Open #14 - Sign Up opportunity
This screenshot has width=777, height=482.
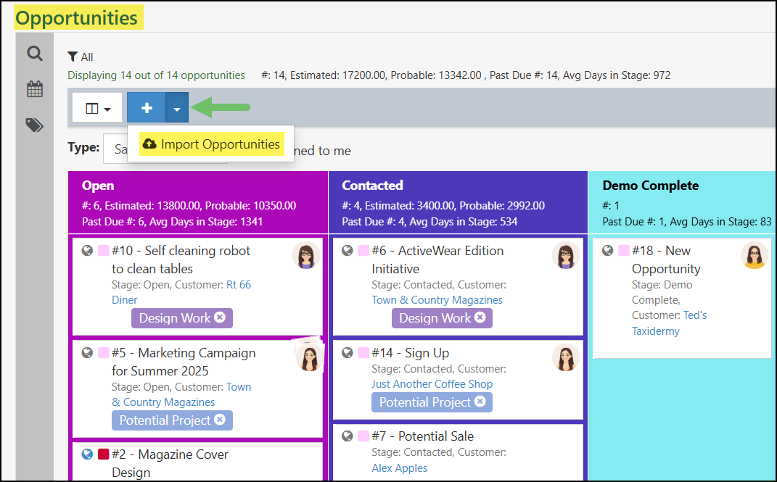[411, 353]
